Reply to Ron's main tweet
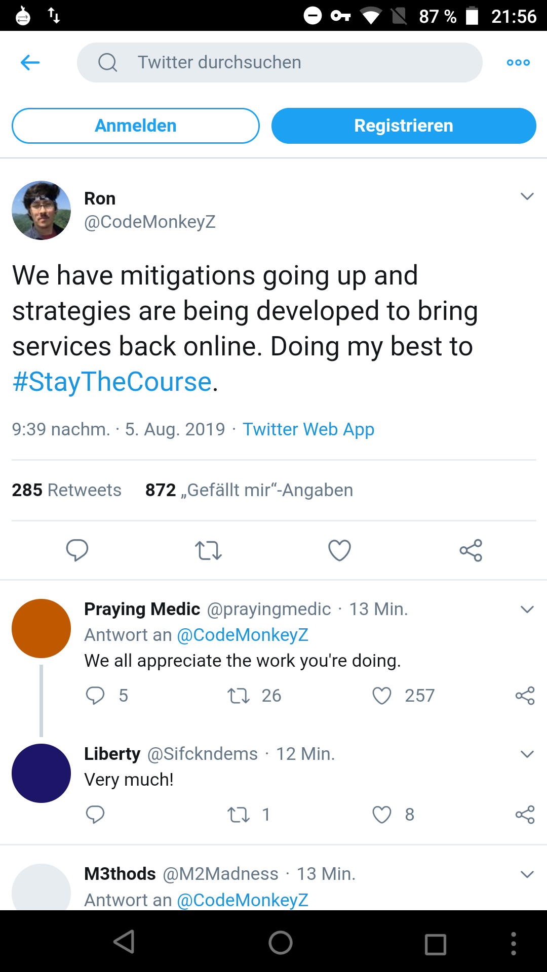Viewport: 547px width, 972px height. 77,550
